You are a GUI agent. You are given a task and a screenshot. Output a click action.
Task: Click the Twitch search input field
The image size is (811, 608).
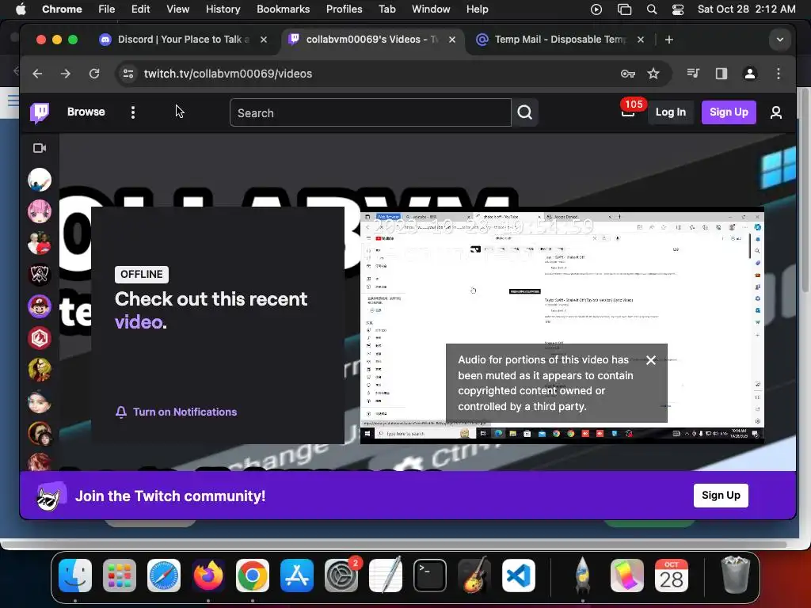click(x=371, y=112)
